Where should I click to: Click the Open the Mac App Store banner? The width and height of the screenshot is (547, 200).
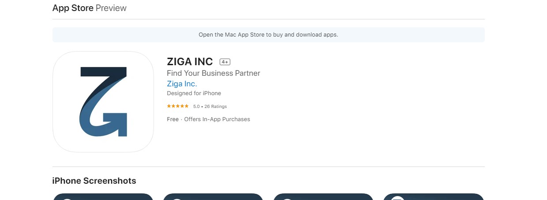[268, 35]
